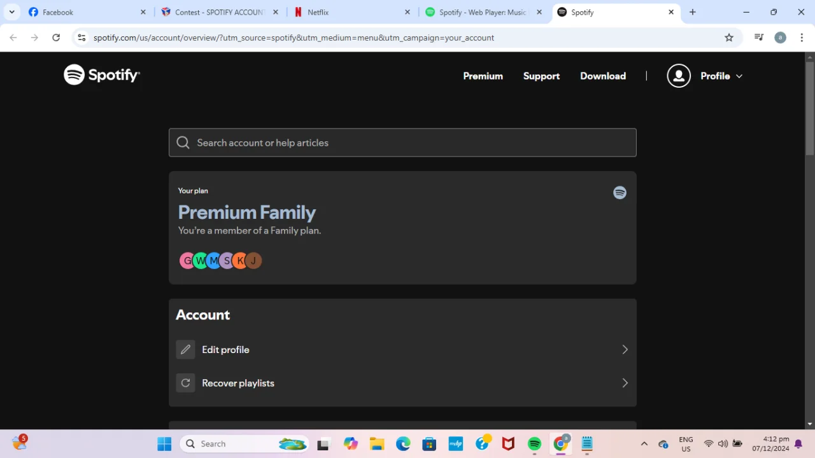Reload the current page

[56, 38]
